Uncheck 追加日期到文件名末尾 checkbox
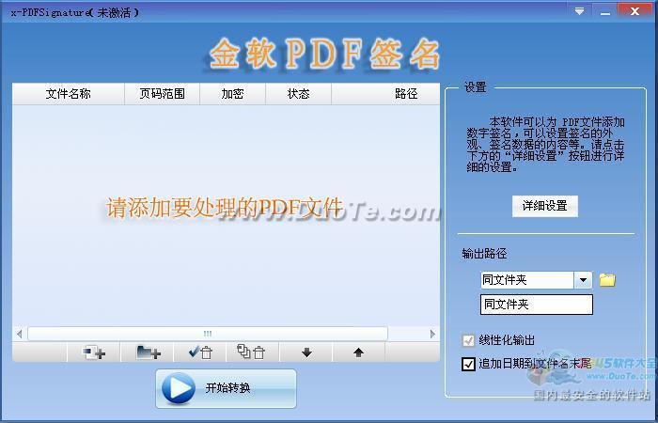 [x=468, y=364]
